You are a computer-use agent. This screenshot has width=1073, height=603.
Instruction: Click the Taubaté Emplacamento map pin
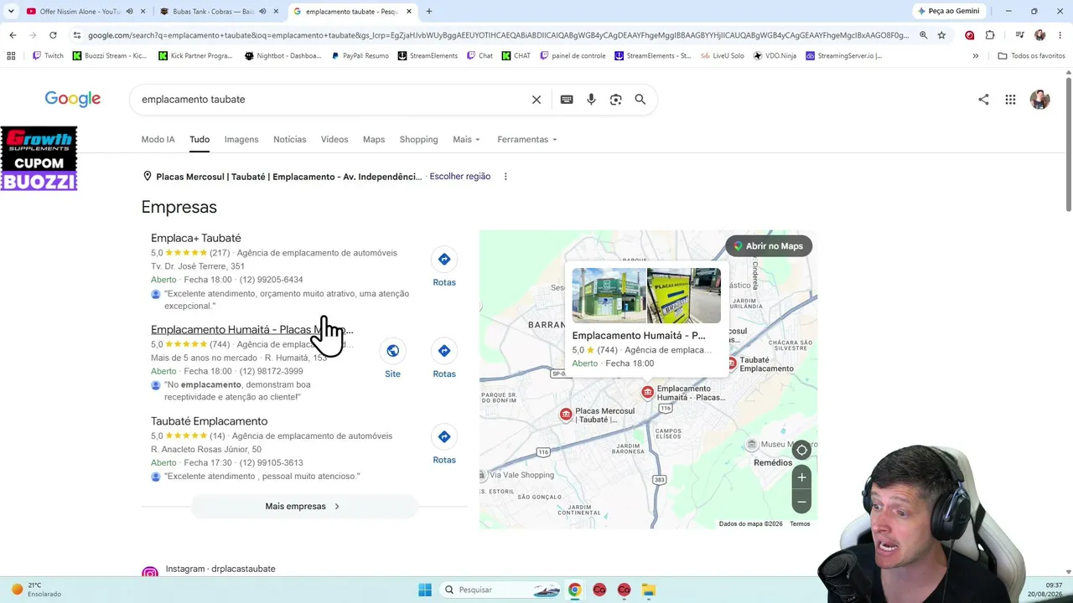pos(731,363)
